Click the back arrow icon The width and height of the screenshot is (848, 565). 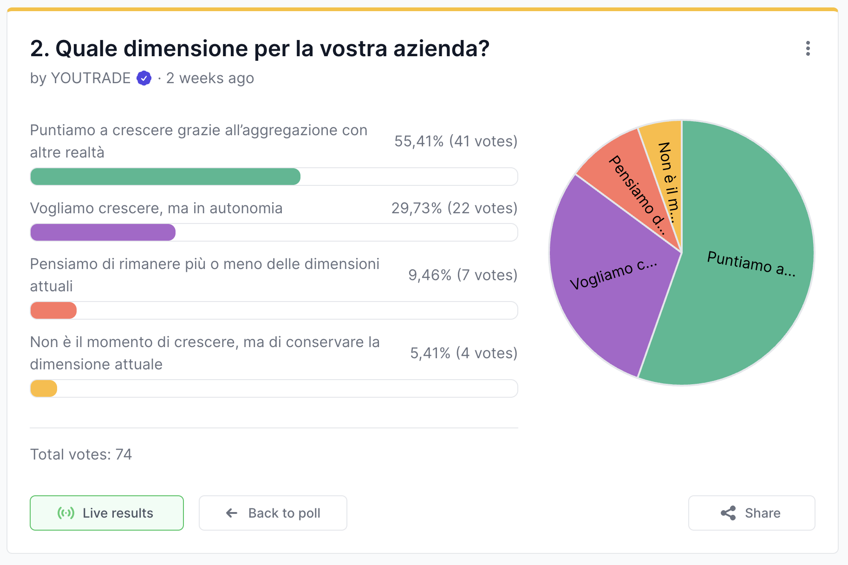[x=231, y=513]
